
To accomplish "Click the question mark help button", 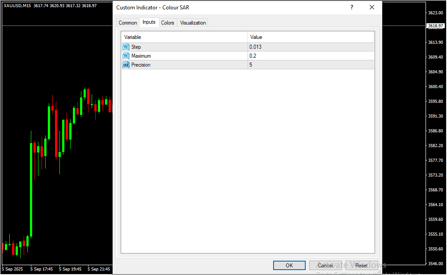I will [x=352, y=7].
